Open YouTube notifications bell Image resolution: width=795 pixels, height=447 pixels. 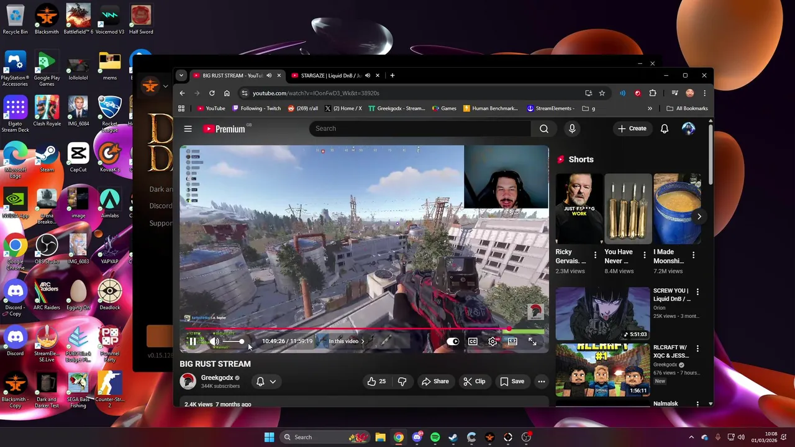[x=665, y=129]
